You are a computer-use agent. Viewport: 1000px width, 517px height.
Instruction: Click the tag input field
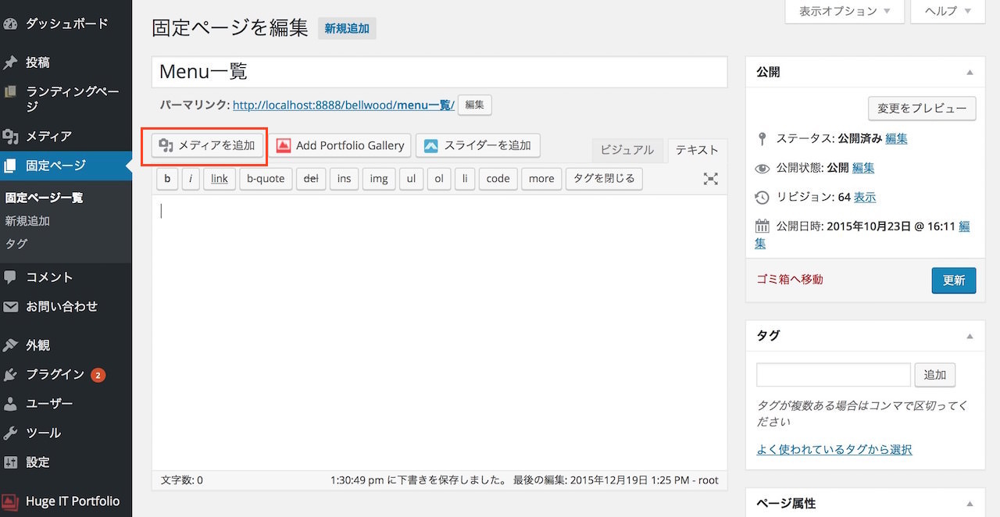[x=833, y=374]
